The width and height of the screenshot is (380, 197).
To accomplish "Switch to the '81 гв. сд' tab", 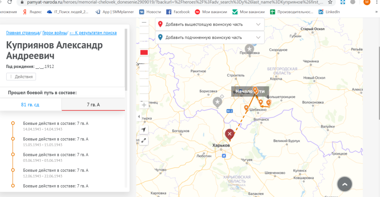I will click(x=30, y=104).
